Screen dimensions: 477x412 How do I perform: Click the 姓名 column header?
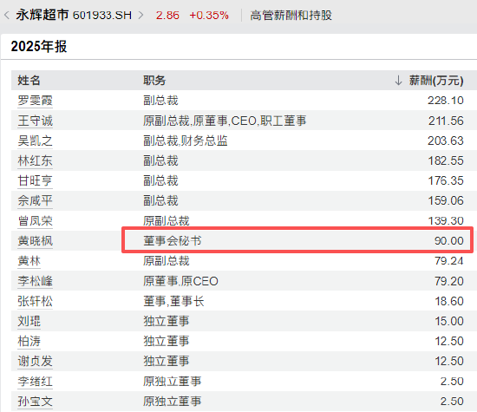tap(29, 81)
